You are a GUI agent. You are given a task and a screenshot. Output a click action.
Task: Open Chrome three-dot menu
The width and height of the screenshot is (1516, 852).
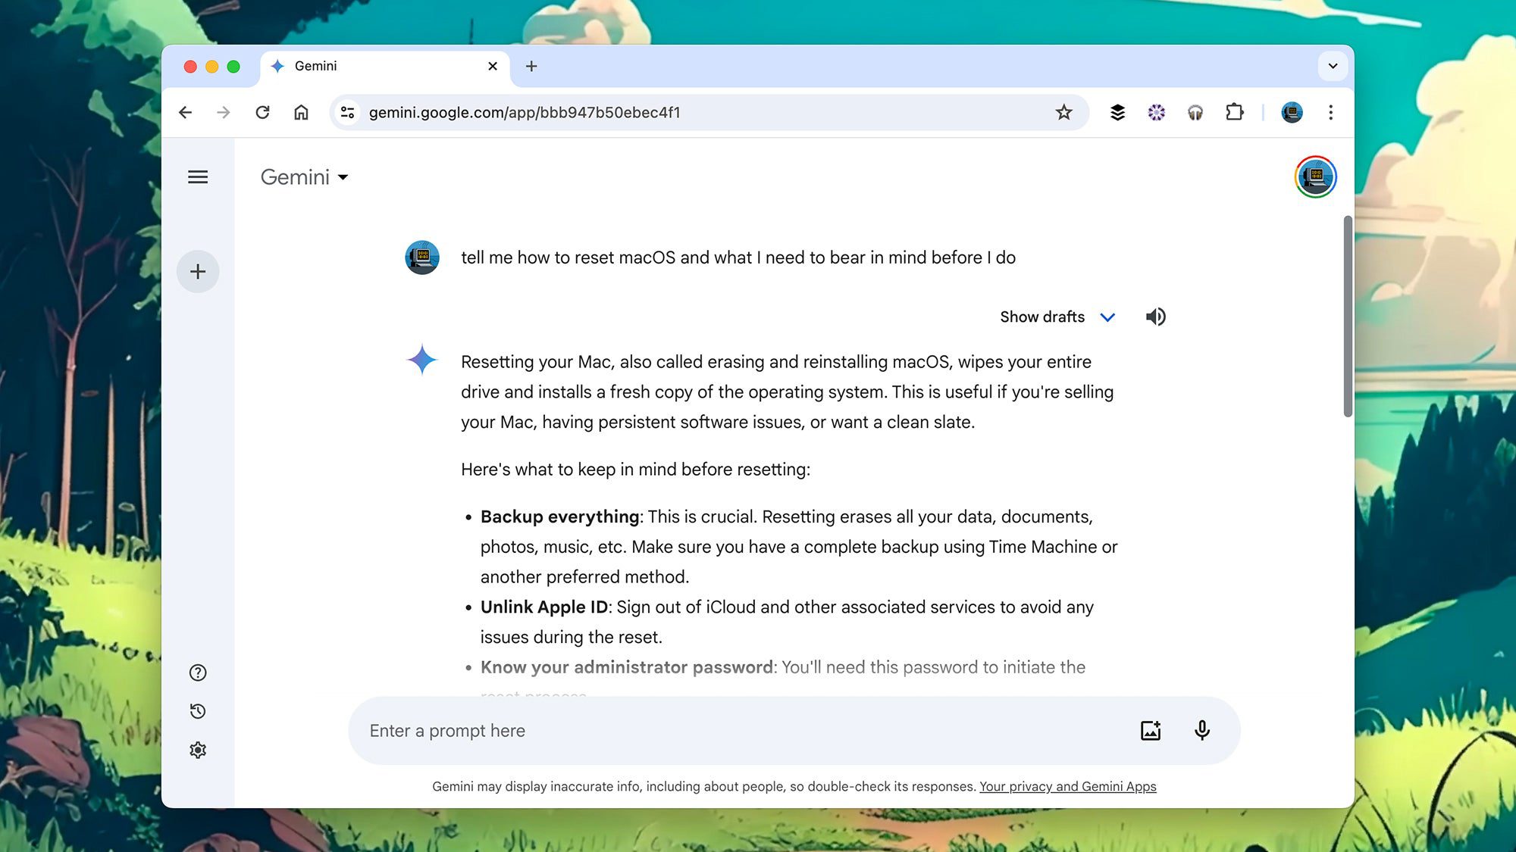pos(1330,112)
